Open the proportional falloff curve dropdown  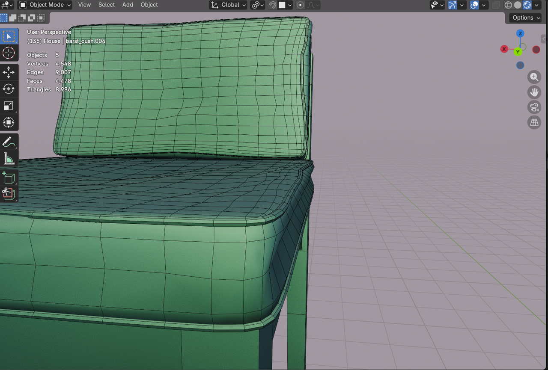click(x=312, y=5)
